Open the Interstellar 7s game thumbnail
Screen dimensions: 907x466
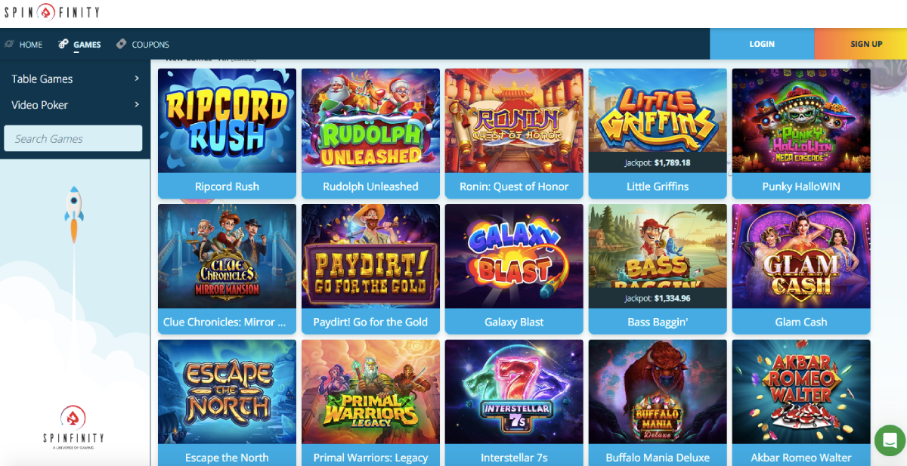click(x=514, y=392)
